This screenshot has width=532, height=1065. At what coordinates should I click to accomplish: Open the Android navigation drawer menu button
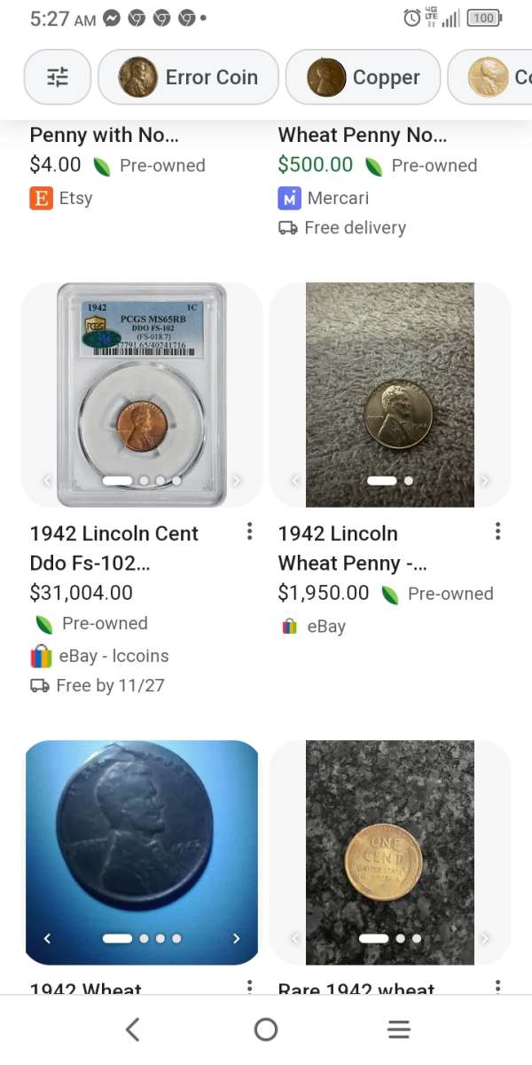tap(399, 1029)
